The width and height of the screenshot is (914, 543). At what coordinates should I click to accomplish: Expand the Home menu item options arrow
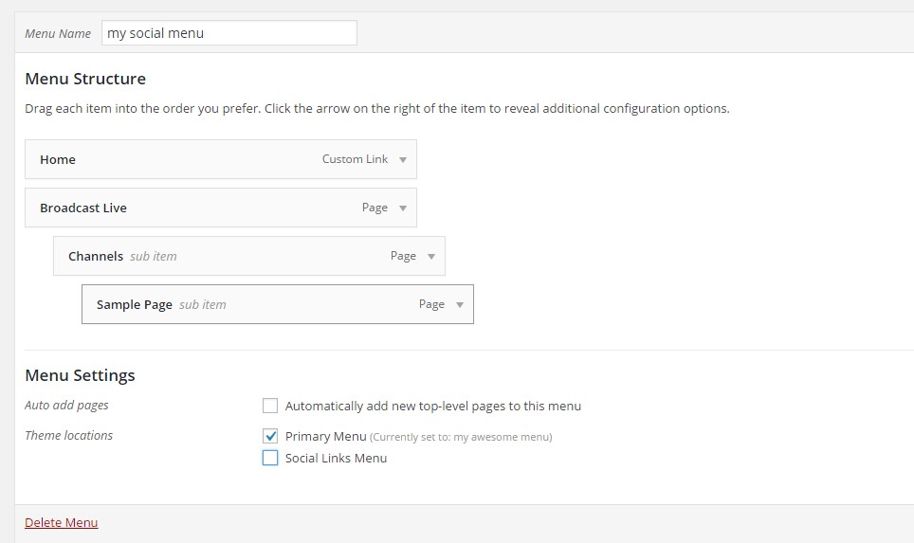403,159
